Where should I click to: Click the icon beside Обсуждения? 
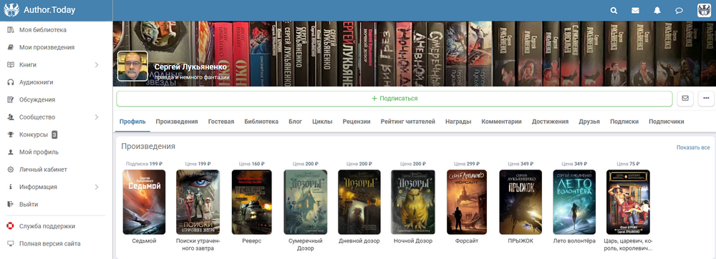pos(10,99)
